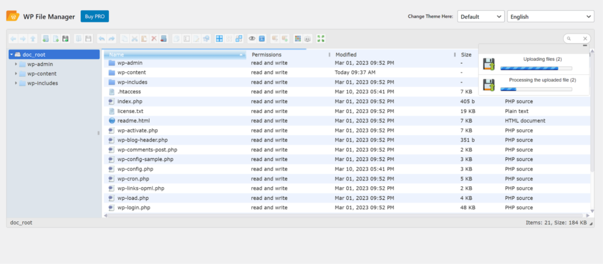Open the Default theme dropdown
The image size is (603, 264).
(481, 16)
